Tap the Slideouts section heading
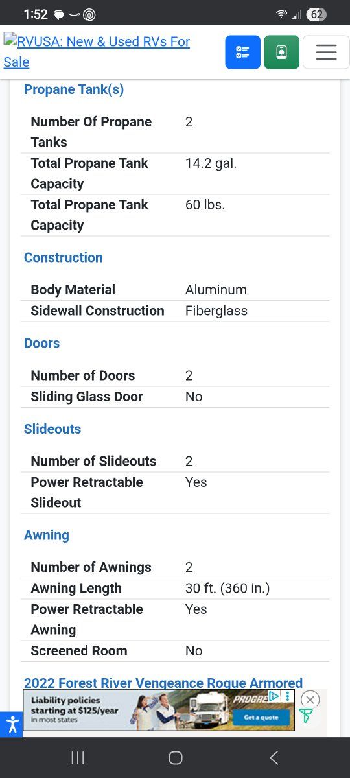 coord(52,429)
